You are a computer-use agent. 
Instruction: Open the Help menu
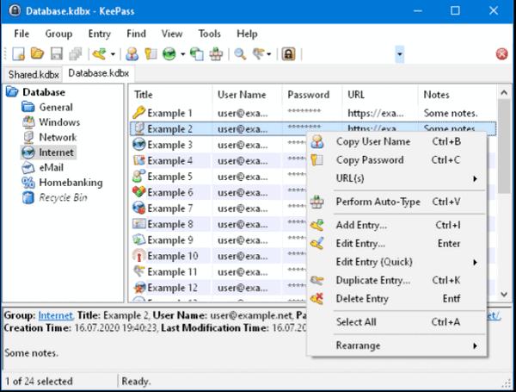click(x=247, y=34)
